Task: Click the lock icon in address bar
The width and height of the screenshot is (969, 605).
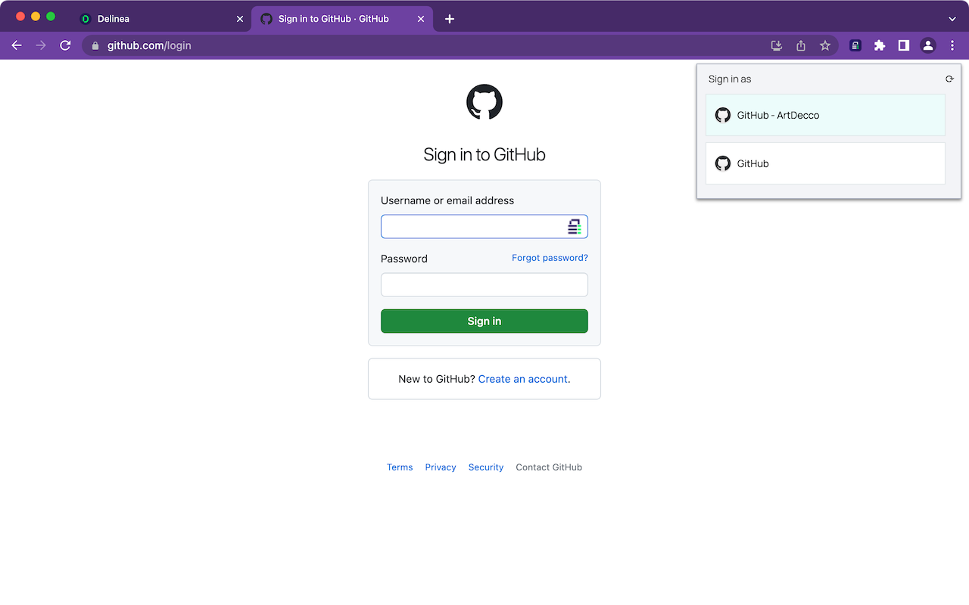Action: click(x=95, y=46)
